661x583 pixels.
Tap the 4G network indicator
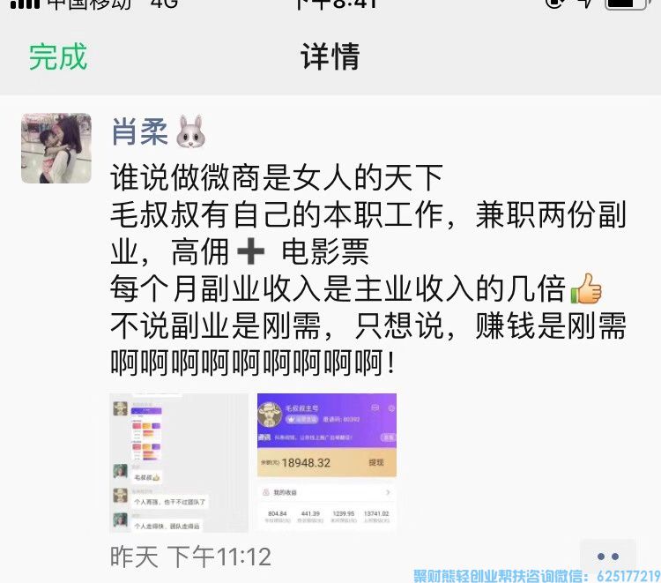[x=165, y=4]
